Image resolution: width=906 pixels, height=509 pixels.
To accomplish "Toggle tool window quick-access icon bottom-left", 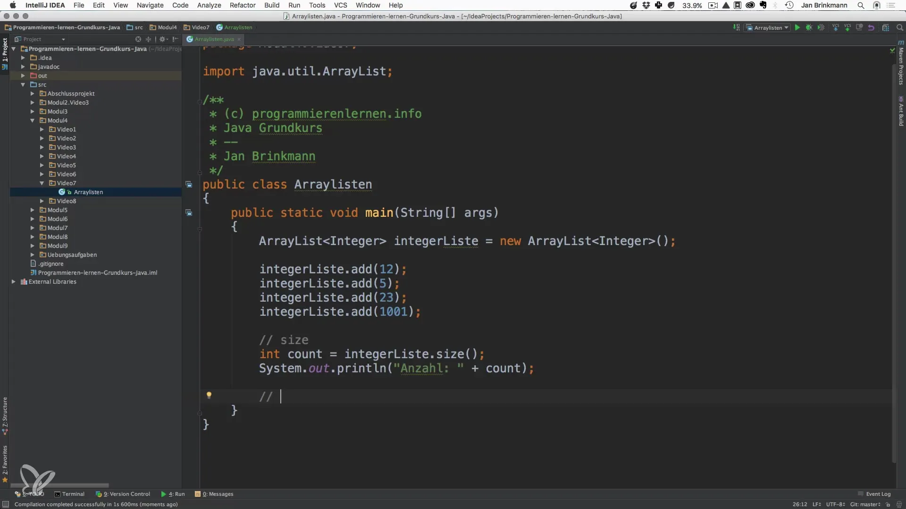I will [x=6, y=504].
